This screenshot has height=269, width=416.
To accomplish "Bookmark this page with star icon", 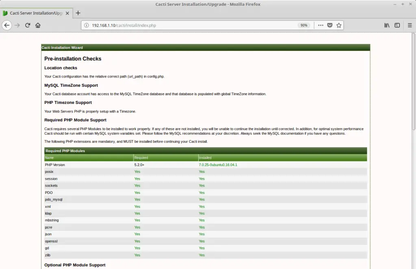I will (x=339, y=26).
